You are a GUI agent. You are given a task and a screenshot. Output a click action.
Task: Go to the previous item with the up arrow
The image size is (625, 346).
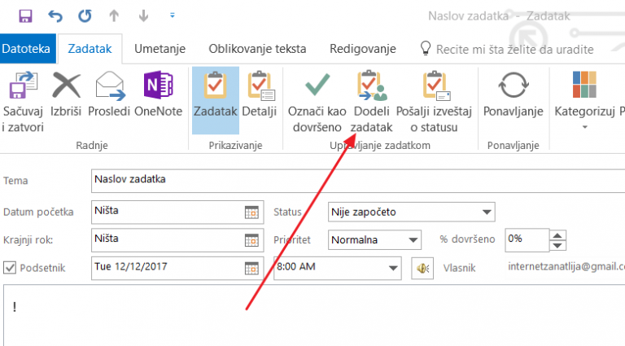tap(114, 16)
